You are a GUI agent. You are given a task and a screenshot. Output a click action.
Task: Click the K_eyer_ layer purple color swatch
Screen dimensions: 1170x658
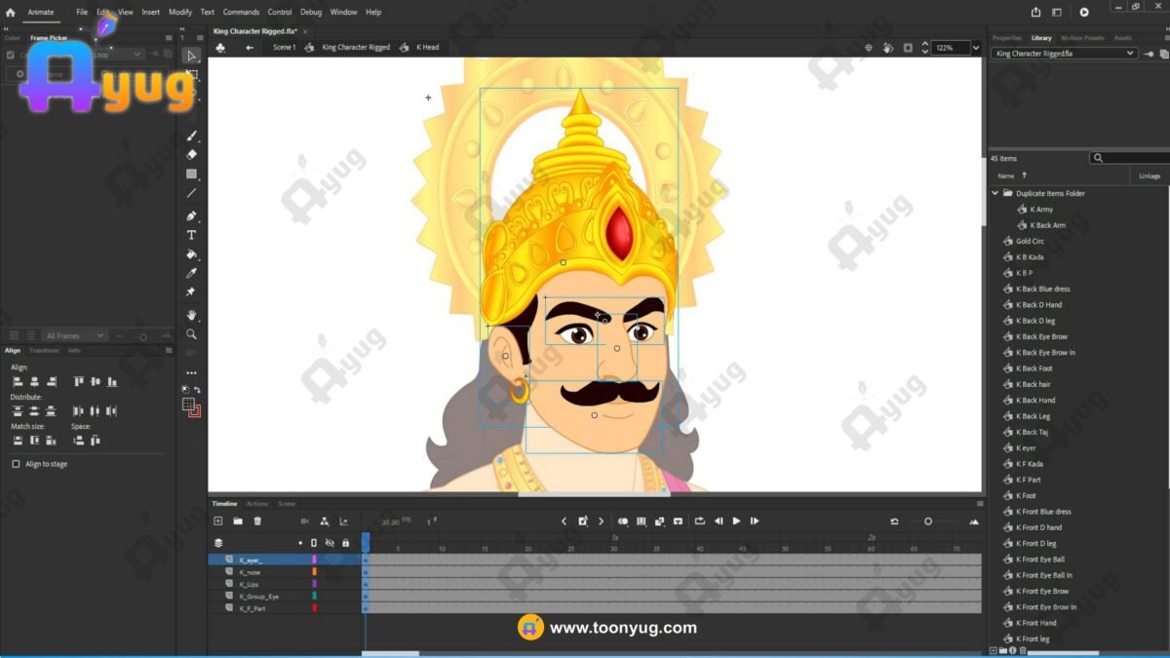[x=314, y=561]
